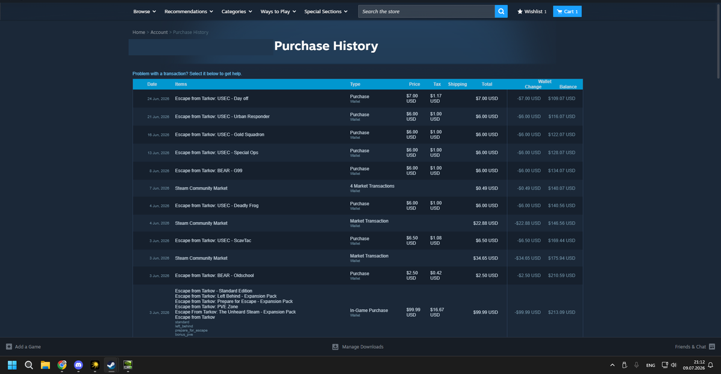The height and width of the screenshot is (374, 721).
Task: Click the $34.65 USD total cell
Action: coord(485,258)
